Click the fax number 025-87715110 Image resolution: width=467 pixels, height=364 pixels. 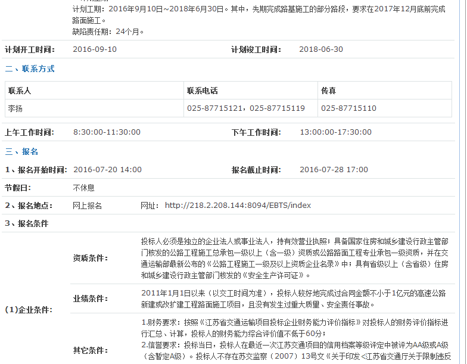348,108
